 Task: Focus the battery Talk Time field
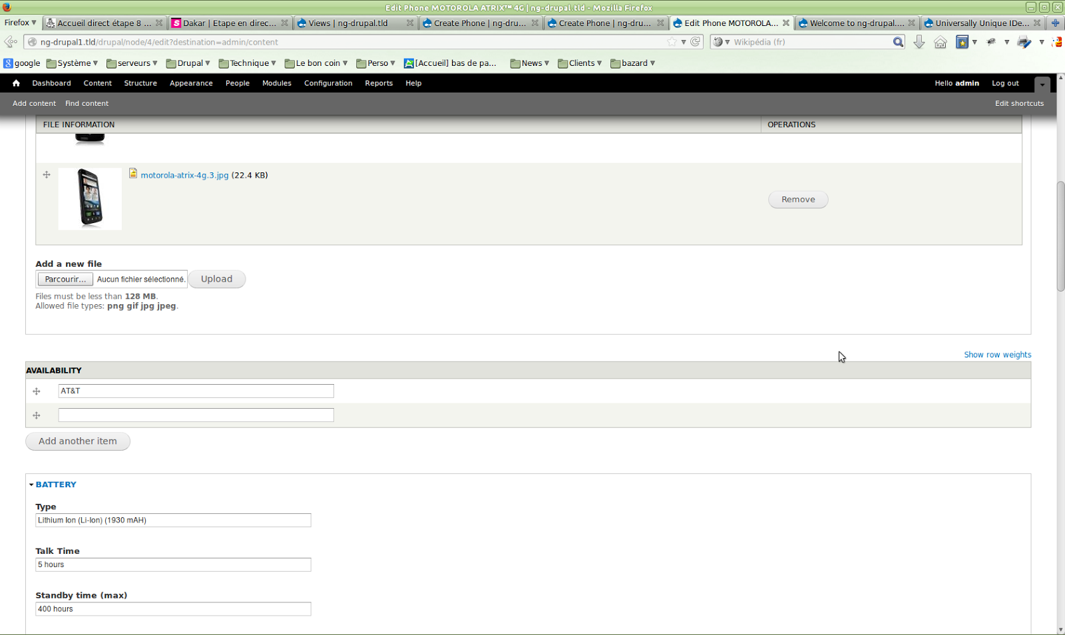(x=173, y=564)
